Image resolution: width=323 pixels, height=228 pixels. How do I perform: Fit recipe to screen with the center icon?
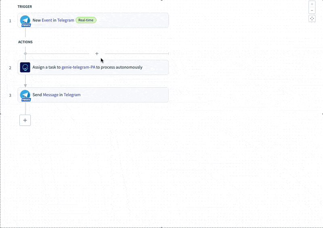pos(312,19)
